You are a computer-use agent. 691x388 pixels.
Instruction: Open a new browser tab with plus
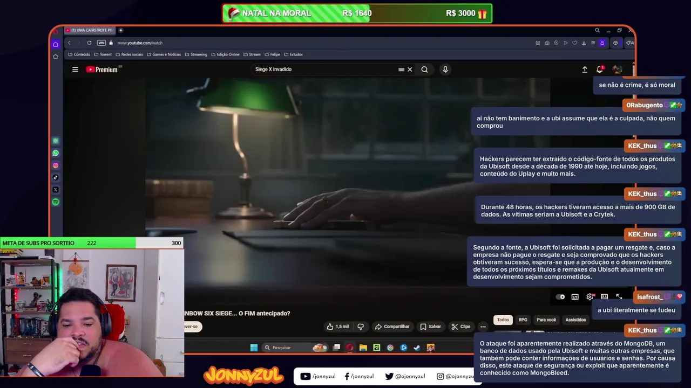(x=121, y=30)
